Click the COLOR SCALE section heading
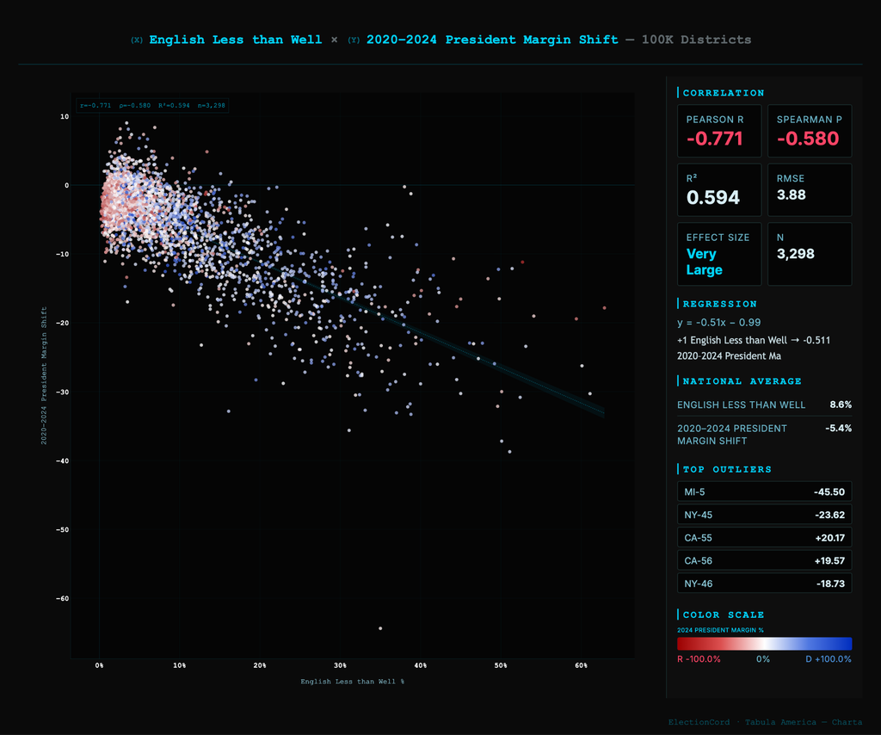 pos(723,615)
